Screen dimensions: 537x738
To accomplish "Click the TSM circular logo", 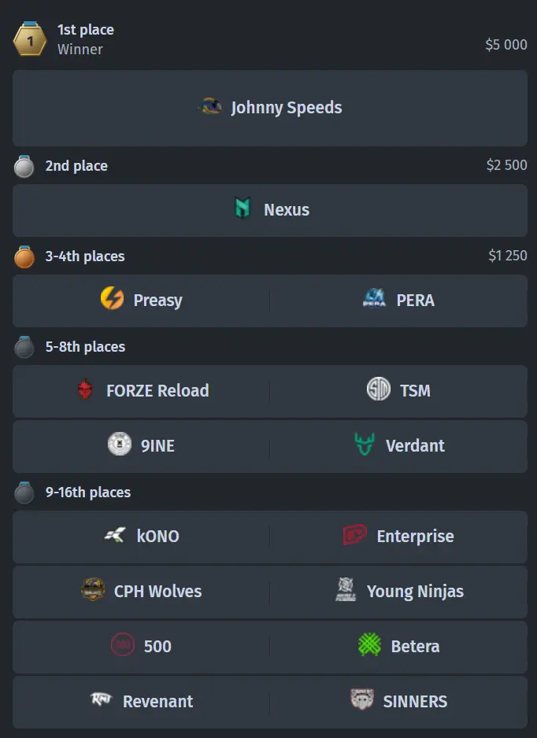I will pyautogui.click(x=379, y=389).
